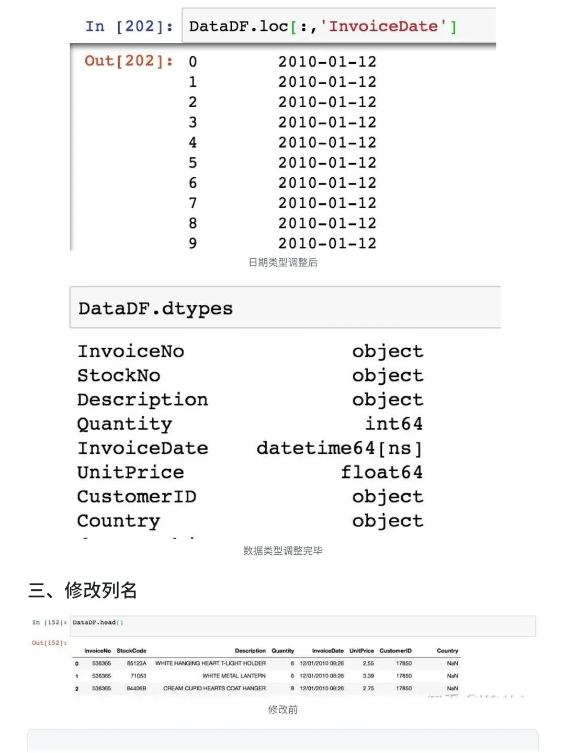The width and height of the screenshot is (565, 753).
Task: Select the CREAM CUPID HEARTS COAT HANGER row
Action: click(x=214, y=689)
